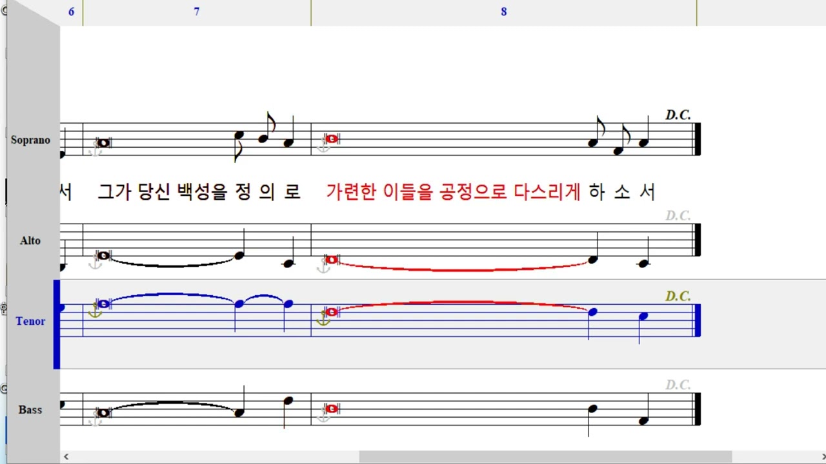The image size is (826, 464).
Task: Jump to measure number 7 in the ruler
Action: click(197, 12)
